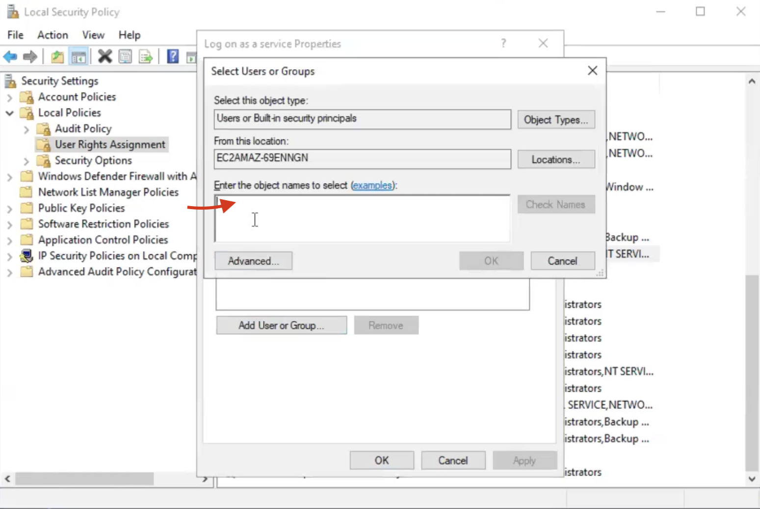The width and height of the screenshot is (760, 509).
Task: Open the examples hyperlink
Action: 372,186
